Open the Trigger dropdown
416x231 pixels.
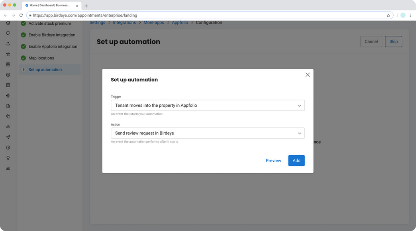pos(208,105)
